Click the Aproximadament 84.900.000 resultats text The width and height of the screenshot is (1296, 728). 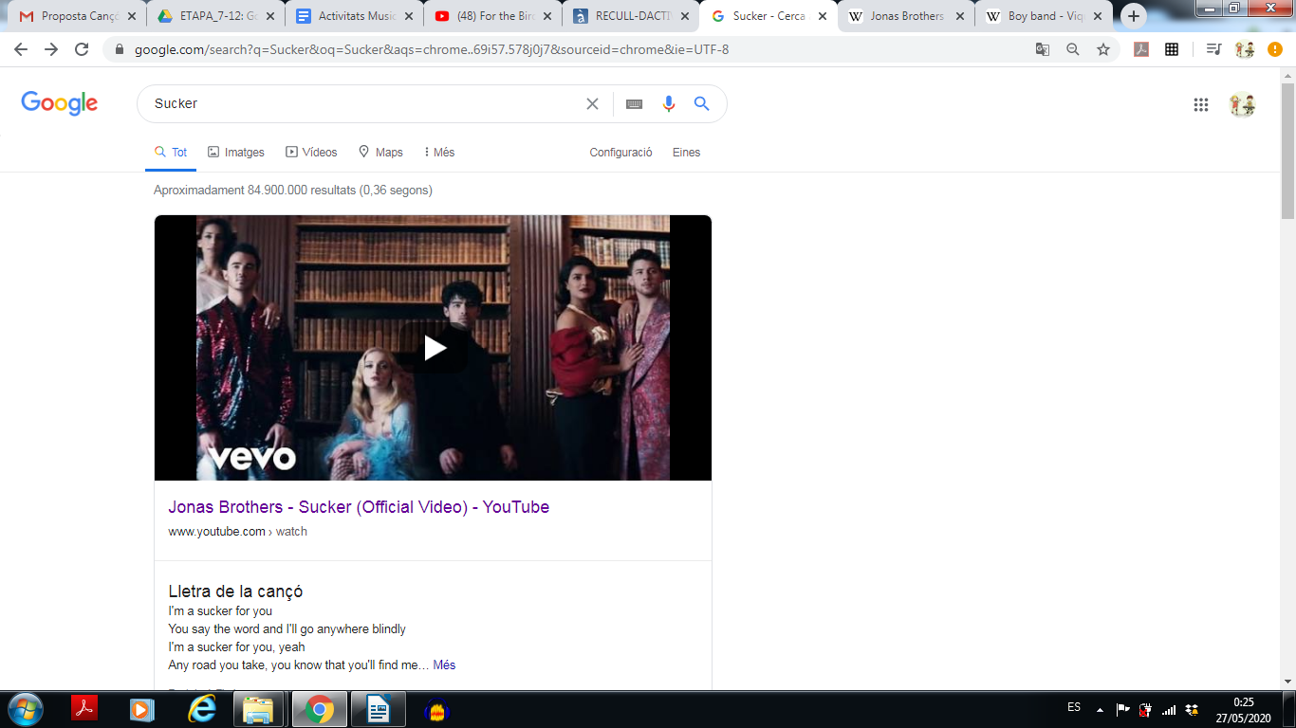pos(293,191)
